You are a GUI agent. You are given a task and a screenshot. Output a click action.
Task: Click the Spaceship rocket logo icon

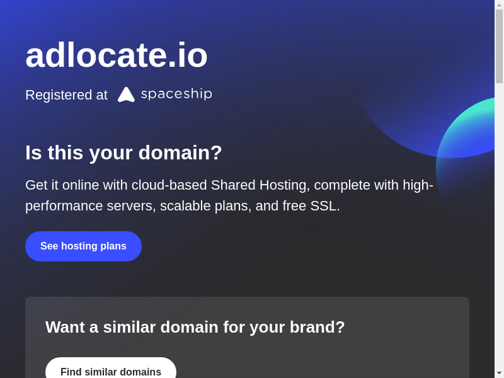126,94
